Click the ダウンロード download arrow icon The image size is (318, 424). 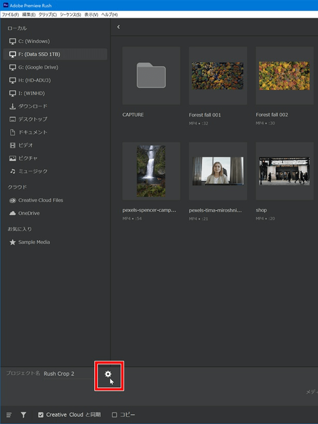13,106
